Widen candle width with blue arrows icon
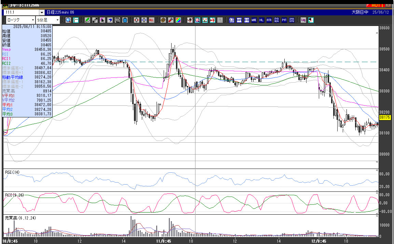The width and height of the screenshot is (394, 244). pyautogui.click(x=144, y=20)
